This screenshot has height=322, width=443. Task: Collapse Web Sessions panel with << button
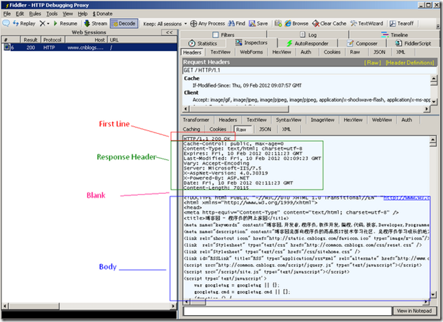point(169,32)
